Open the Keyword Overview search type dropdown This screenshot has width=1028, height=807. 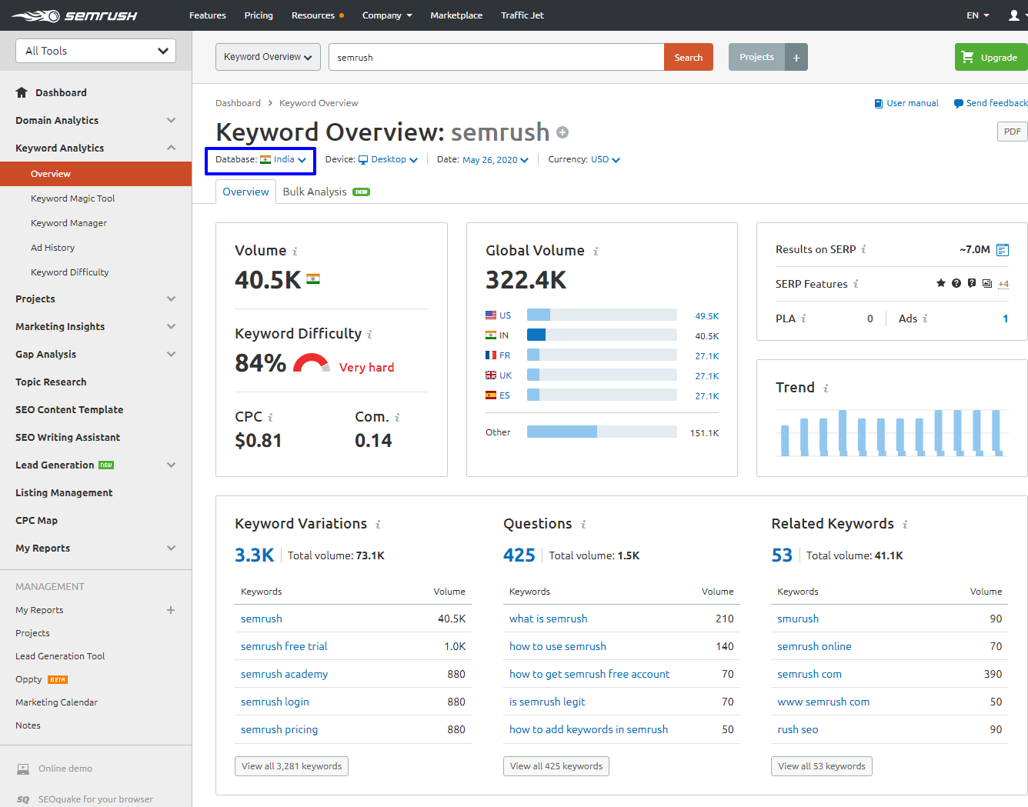click(268, 57)
